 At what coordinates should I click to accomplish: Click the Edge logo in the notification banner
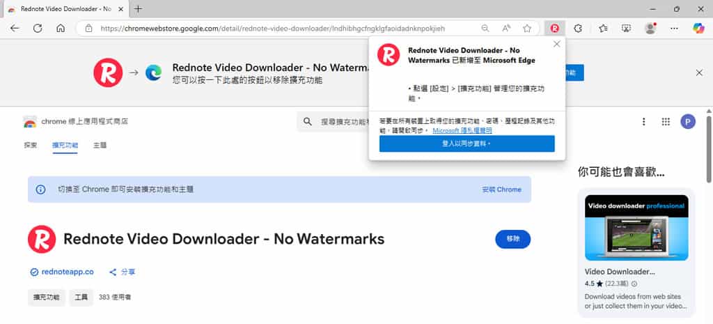tap(153, 72)
